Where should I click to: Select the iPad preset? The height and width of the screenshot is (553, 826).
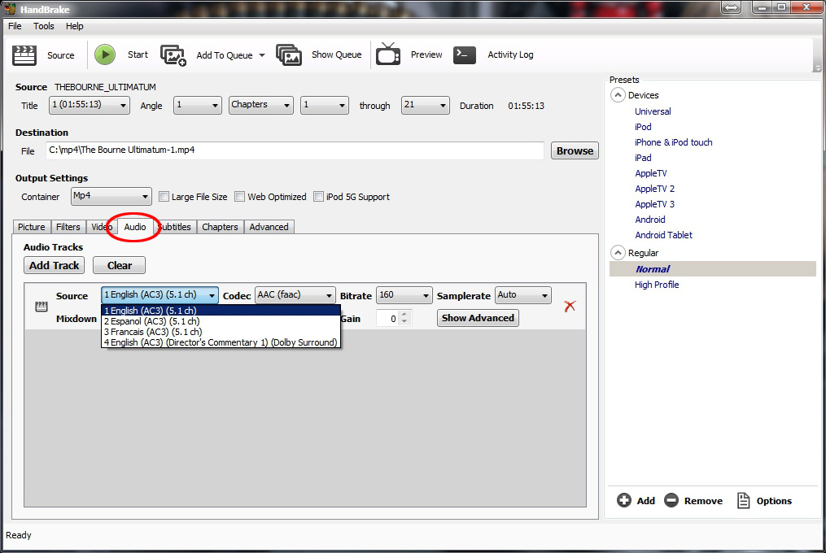pos(643,158)
